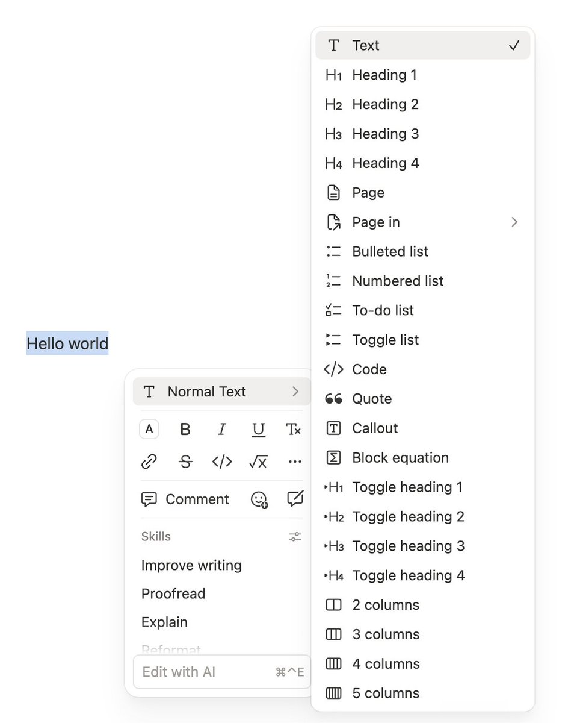Toggle underline formatting
Image resolution: width=571 pixels, height=723 pixels.
point(258,429)
